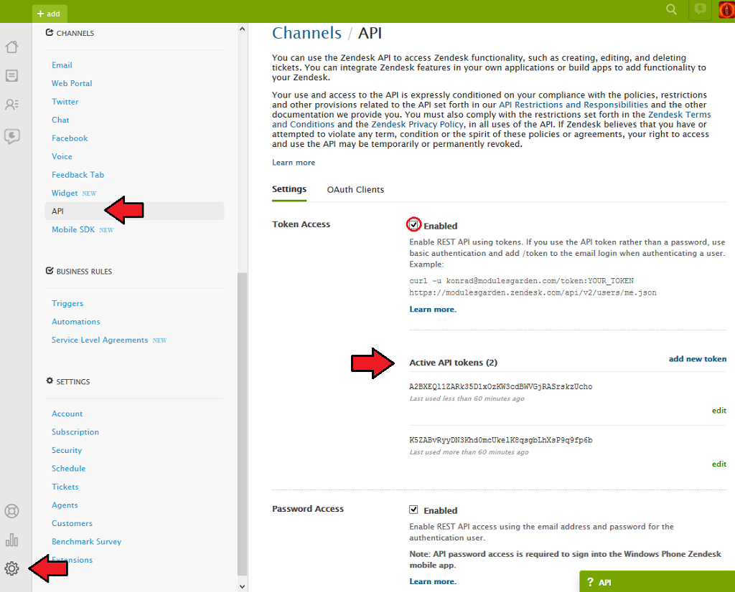Click the sidebar scroll up arrow

point(242,29)
